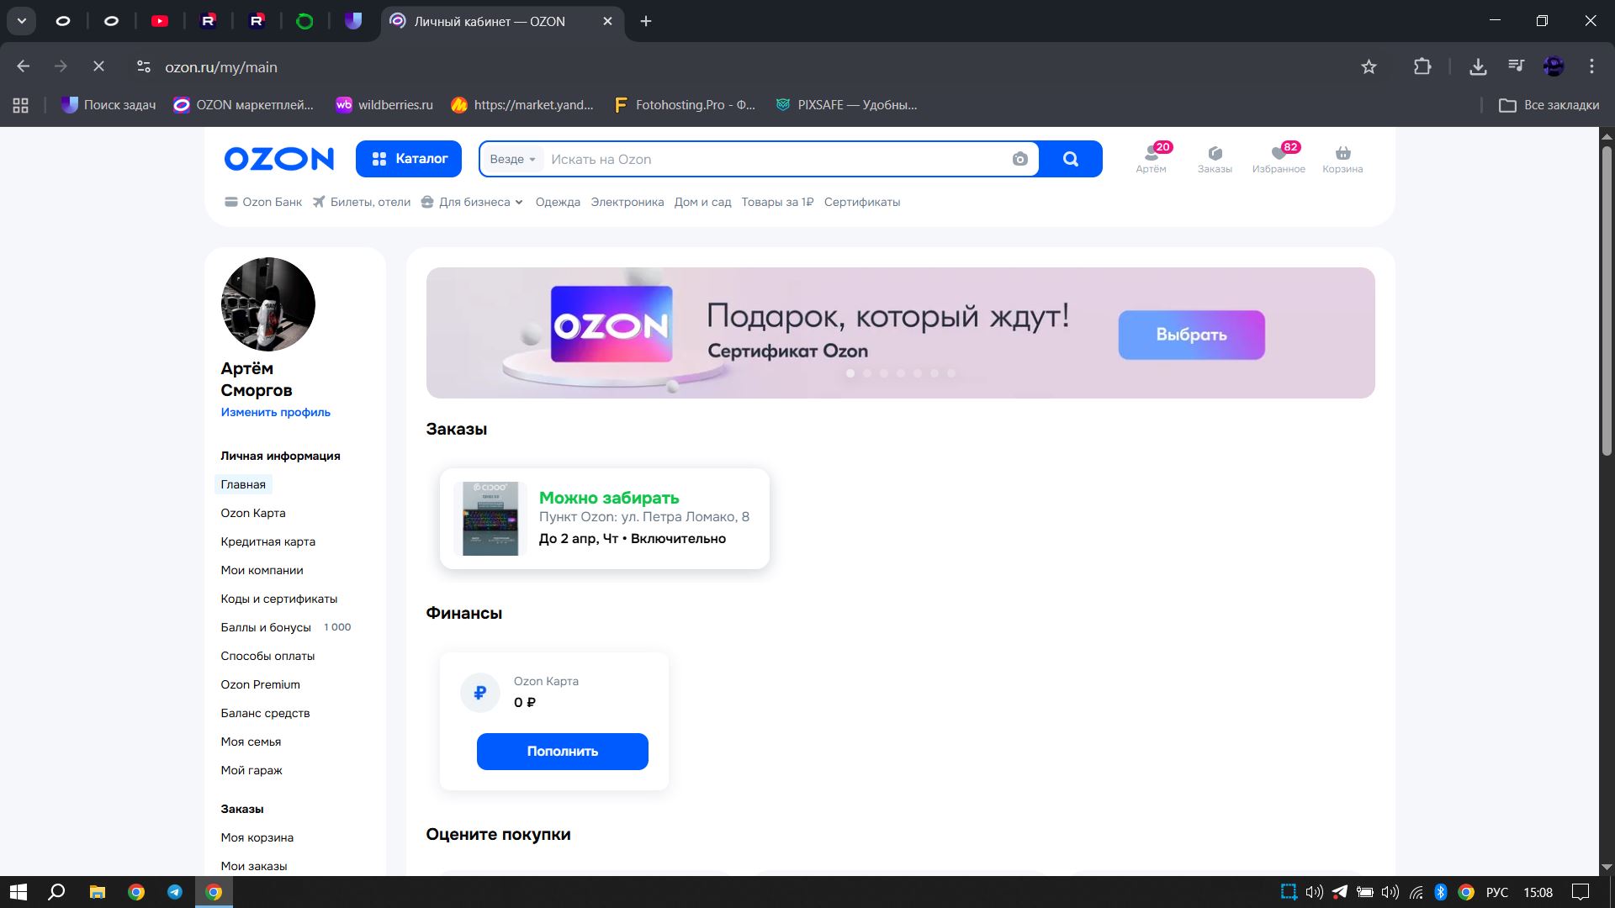Select Ozon Карта in the sidebar menu
Screen dimensions: 1615x908
[253, 513]
